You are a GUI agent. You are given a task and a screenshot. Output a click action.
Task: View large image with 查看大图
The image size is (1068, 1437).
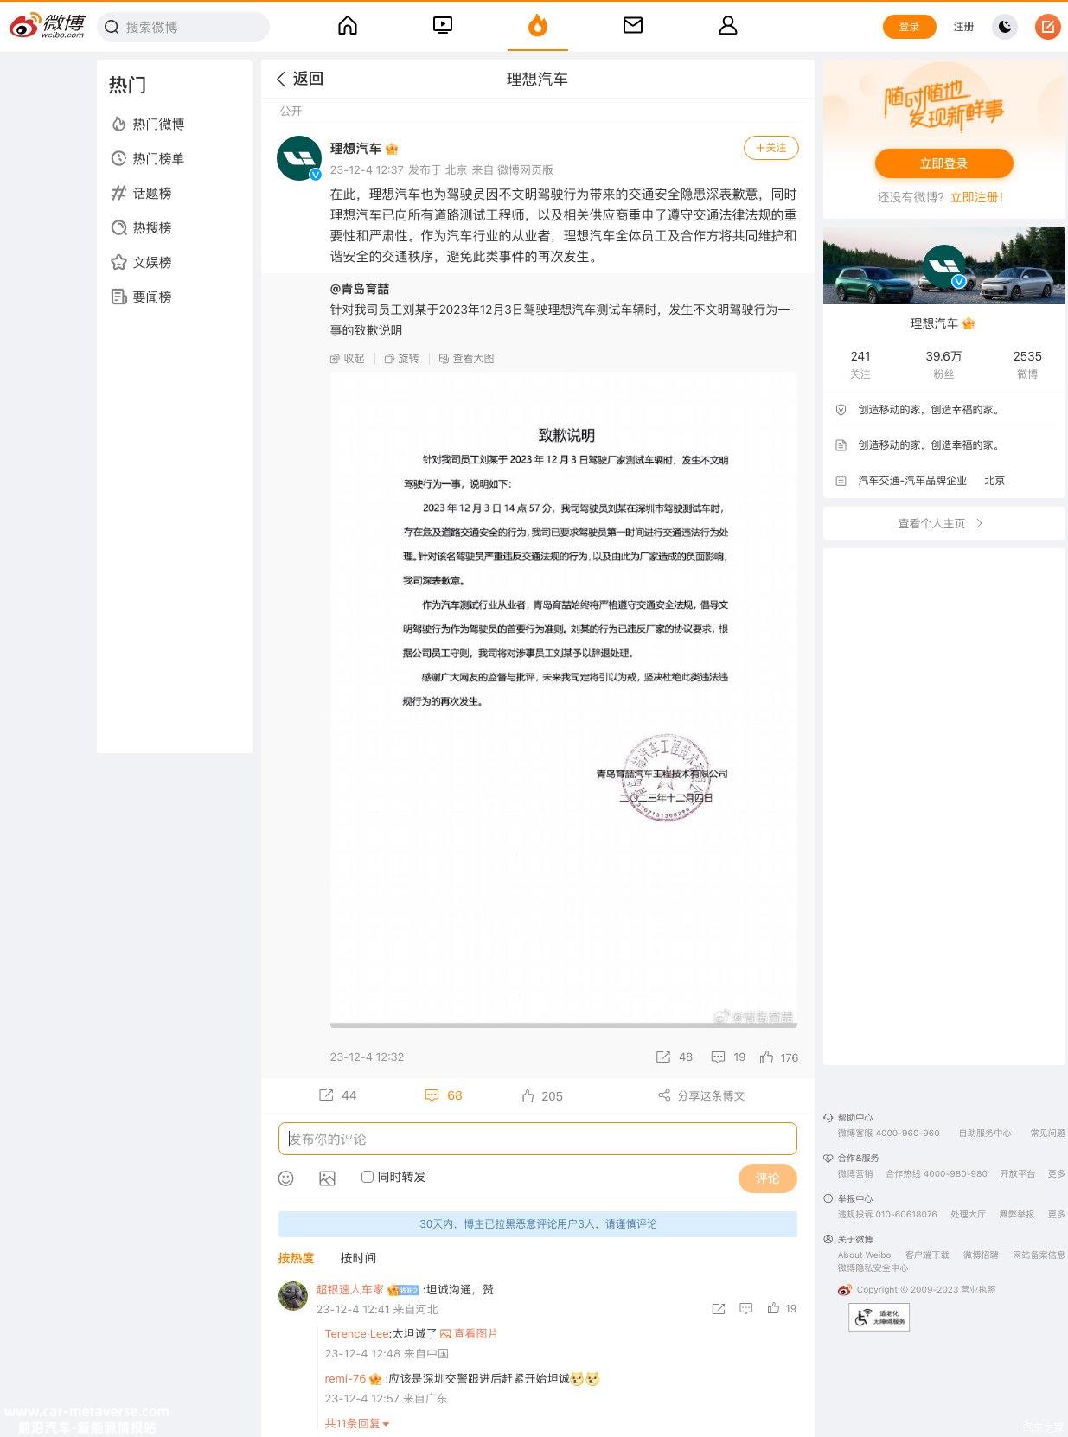(466, 358)
